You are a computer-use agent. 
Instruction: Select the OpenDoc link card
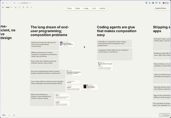pyautogui.click(x=74, y=88)
